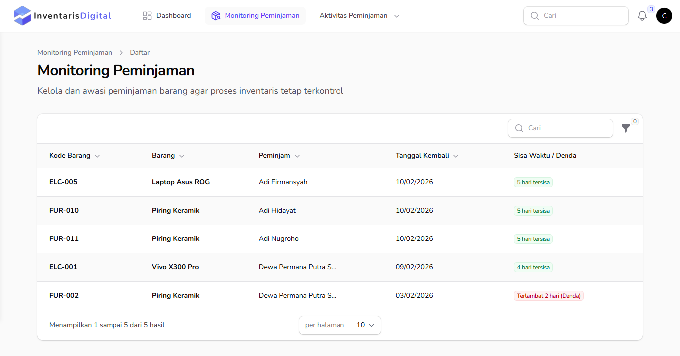Sort by Tanggal Kembali column
The image size is (680, 356).
tap(427, 156)
